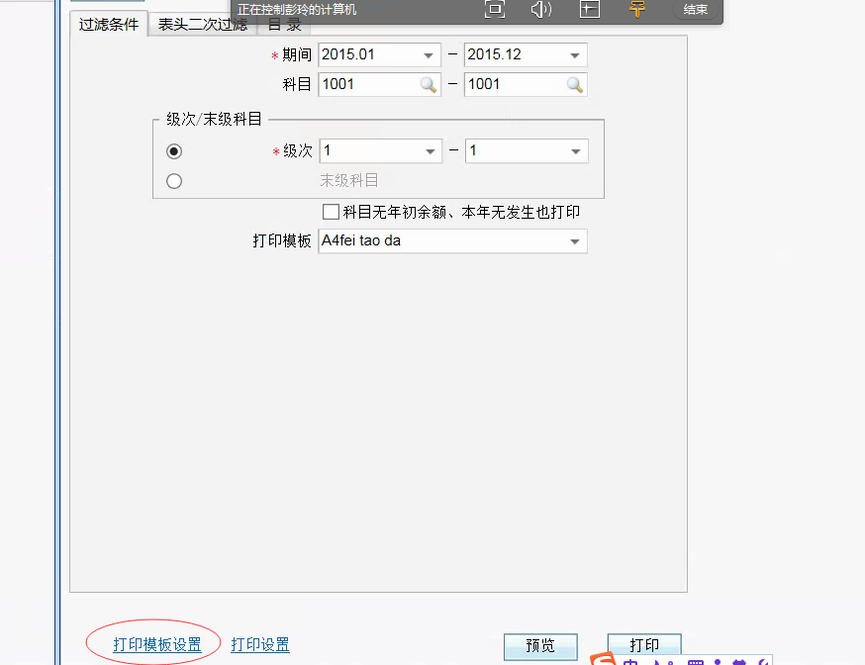The width and height of the screenshot is (865, 665).
Task: Click the 结束 button to end remote control
Action: [x=696, y=9]
